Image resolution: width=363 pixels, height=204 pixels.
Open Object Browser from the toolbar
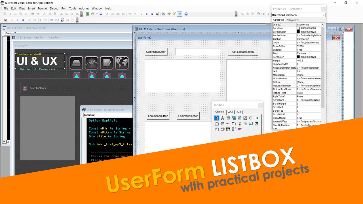click(174, 14)
